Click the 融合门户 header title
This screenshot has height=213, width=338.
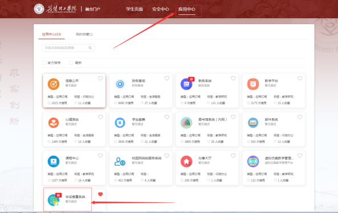(93, 9)
